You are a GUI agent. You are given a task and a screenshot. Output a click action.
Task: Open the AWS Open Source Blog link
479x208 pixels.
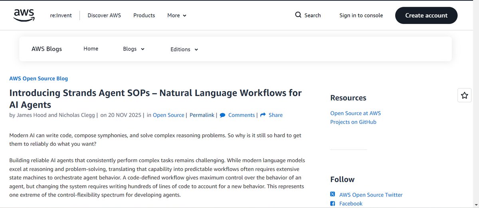(x=39, y=78)
